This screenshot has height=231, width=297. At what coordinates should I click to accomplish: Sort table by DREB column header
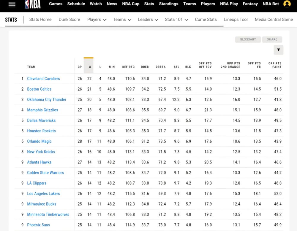(x=145, y=67)
